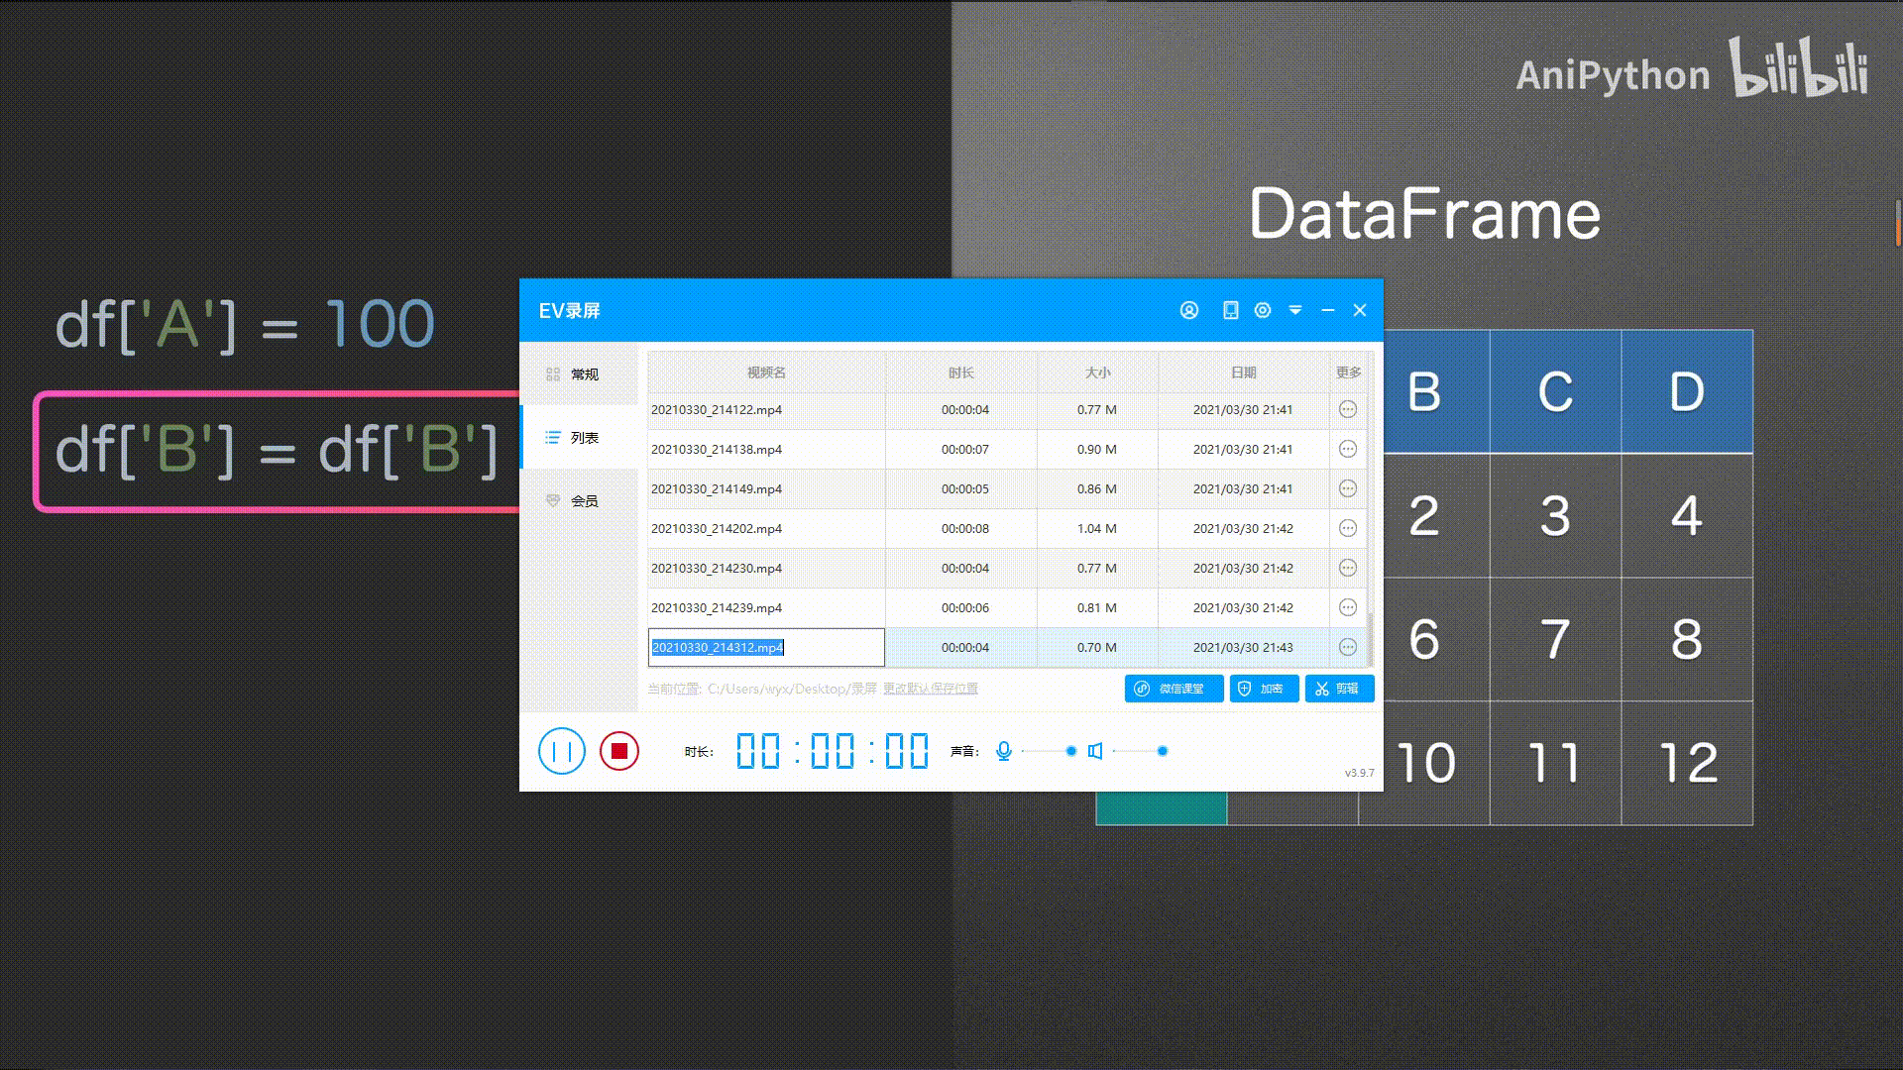Click the account/profile icon in EV recorder

point(1188,310)
